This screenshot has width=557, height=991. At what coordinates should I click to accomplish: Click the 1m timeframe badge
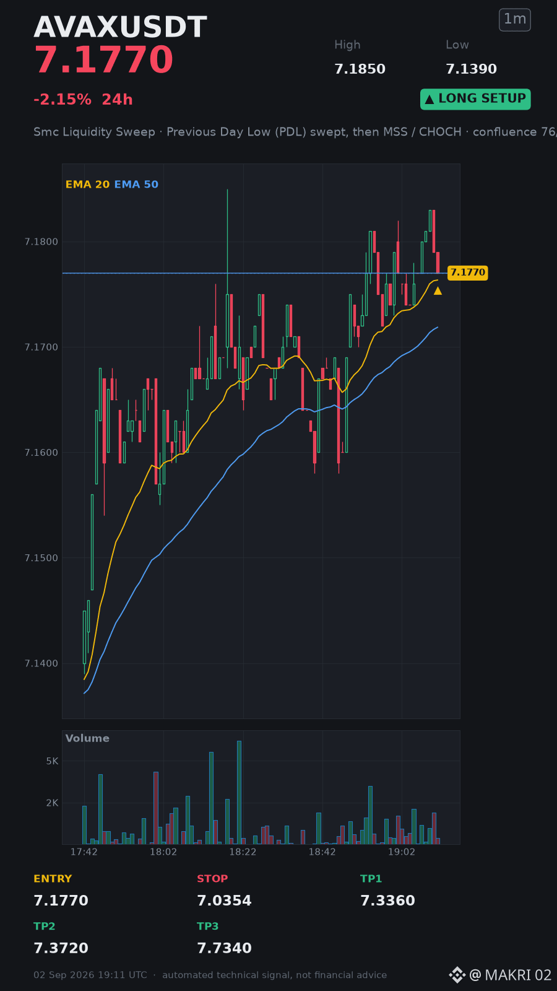point(515,20)
